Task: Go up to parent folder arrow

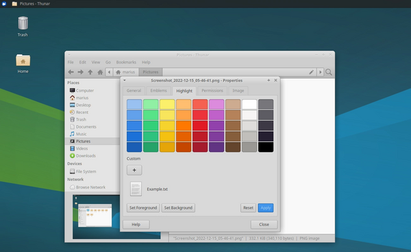Action: tap(90, 72)
